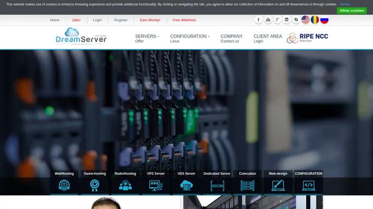Click the RadioHosting people icon

click(126, 185)
